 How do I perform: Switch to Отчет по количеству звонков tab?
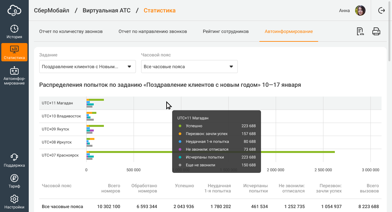point(71,32)
